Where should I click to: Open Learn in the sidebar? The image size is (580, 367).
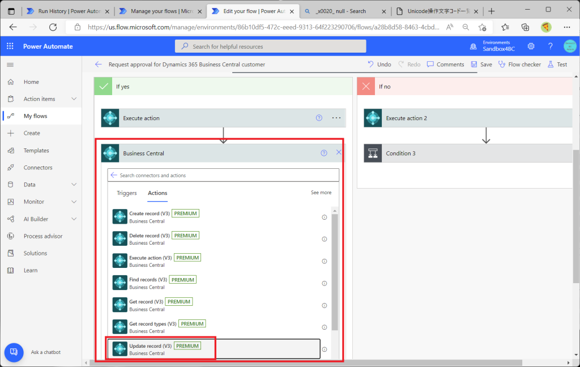(31, 270)
